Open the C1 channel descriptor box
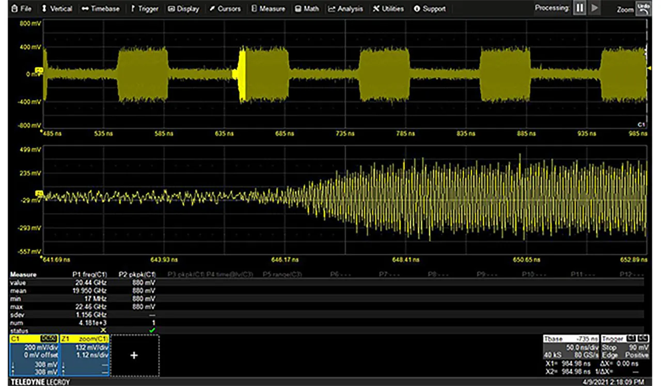 34,355
